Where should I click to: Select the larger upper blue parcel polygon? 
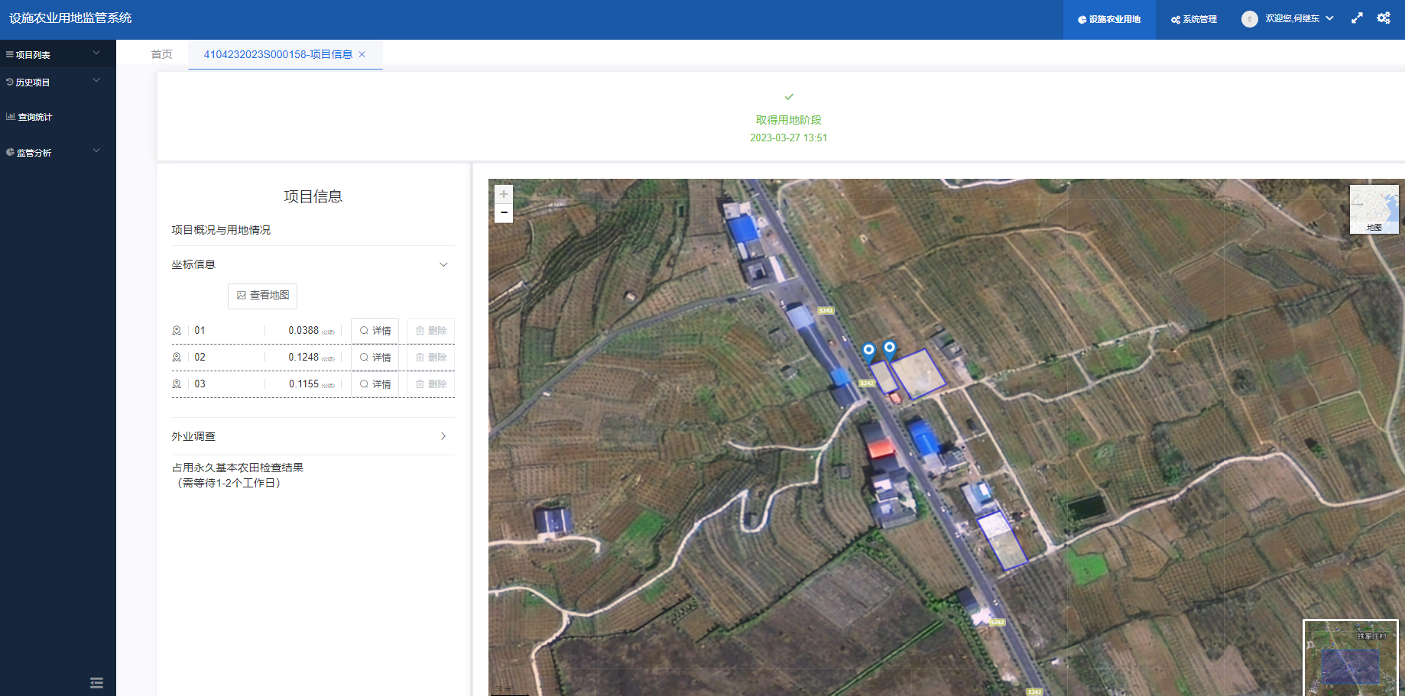(x=918, y=374)
